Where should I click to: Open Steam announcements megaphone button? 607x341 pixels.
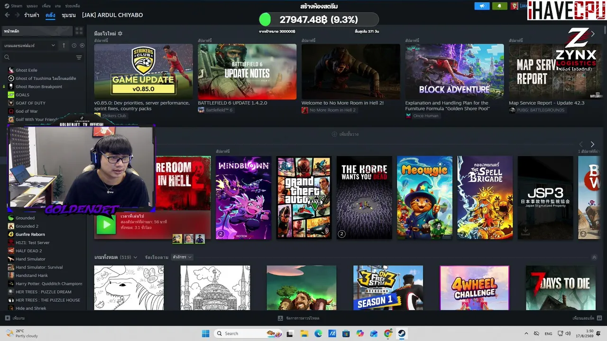482,6
